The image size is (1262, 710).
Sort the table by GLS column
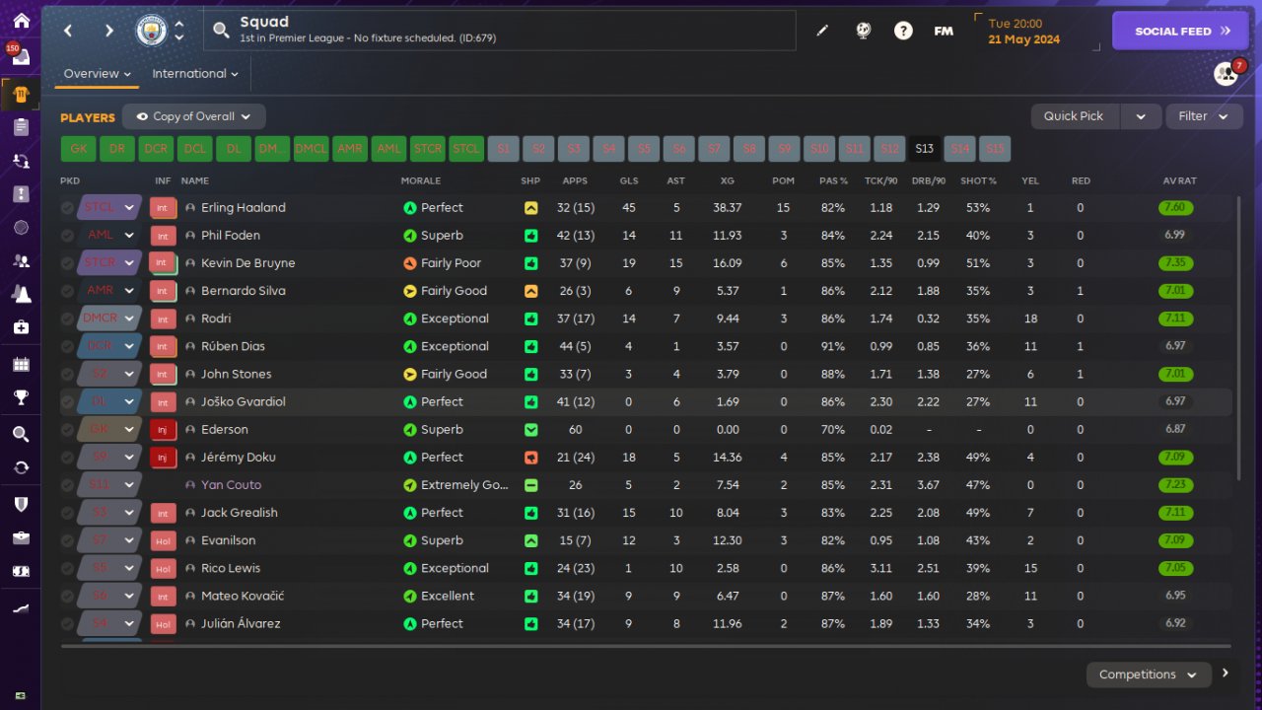point(629,181)
